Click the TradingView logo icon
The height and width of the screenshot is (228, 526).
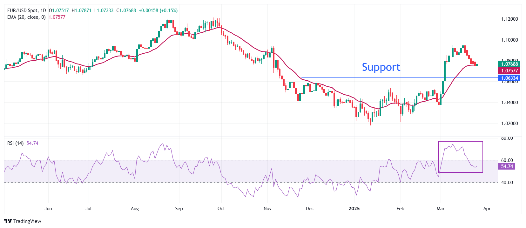8,221
